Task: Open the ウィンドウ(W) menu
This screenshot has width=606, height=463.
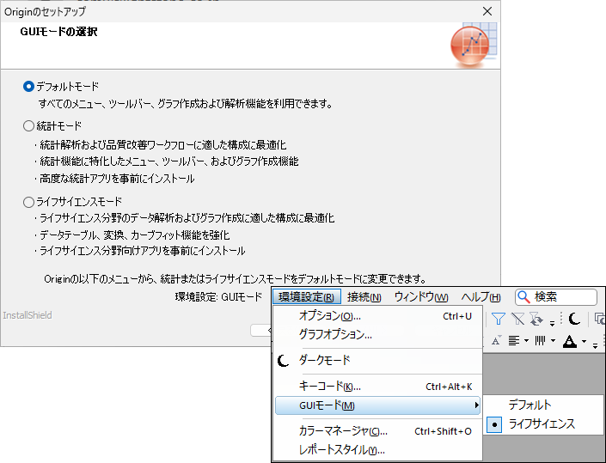Action: pos(421,297)
